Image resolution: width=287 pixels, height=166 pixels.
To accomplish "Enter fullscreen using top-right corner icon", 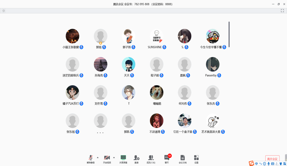I will [x=282, y=11].
